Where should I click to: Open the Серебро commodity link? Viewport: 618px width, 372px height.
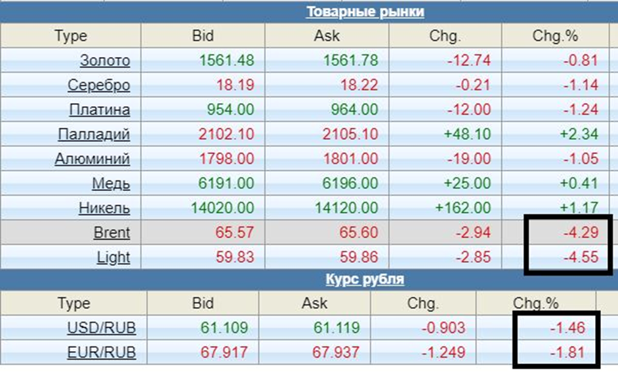coord(98,85)
